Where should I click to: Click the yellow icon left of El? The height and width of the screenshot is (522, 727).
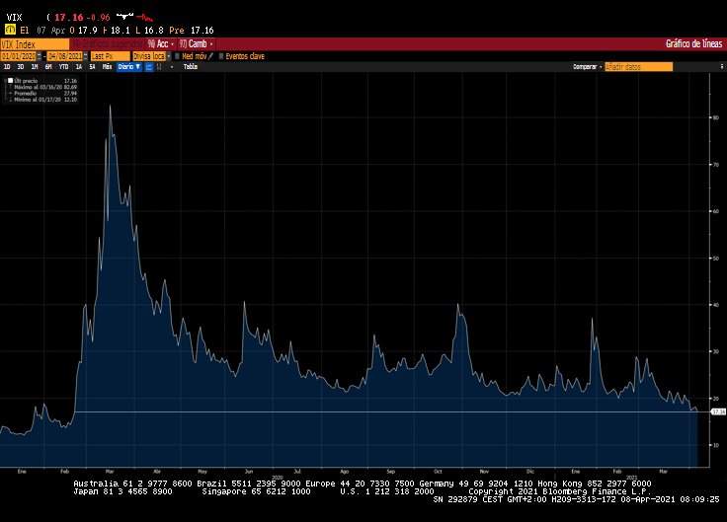click(10, 30)
